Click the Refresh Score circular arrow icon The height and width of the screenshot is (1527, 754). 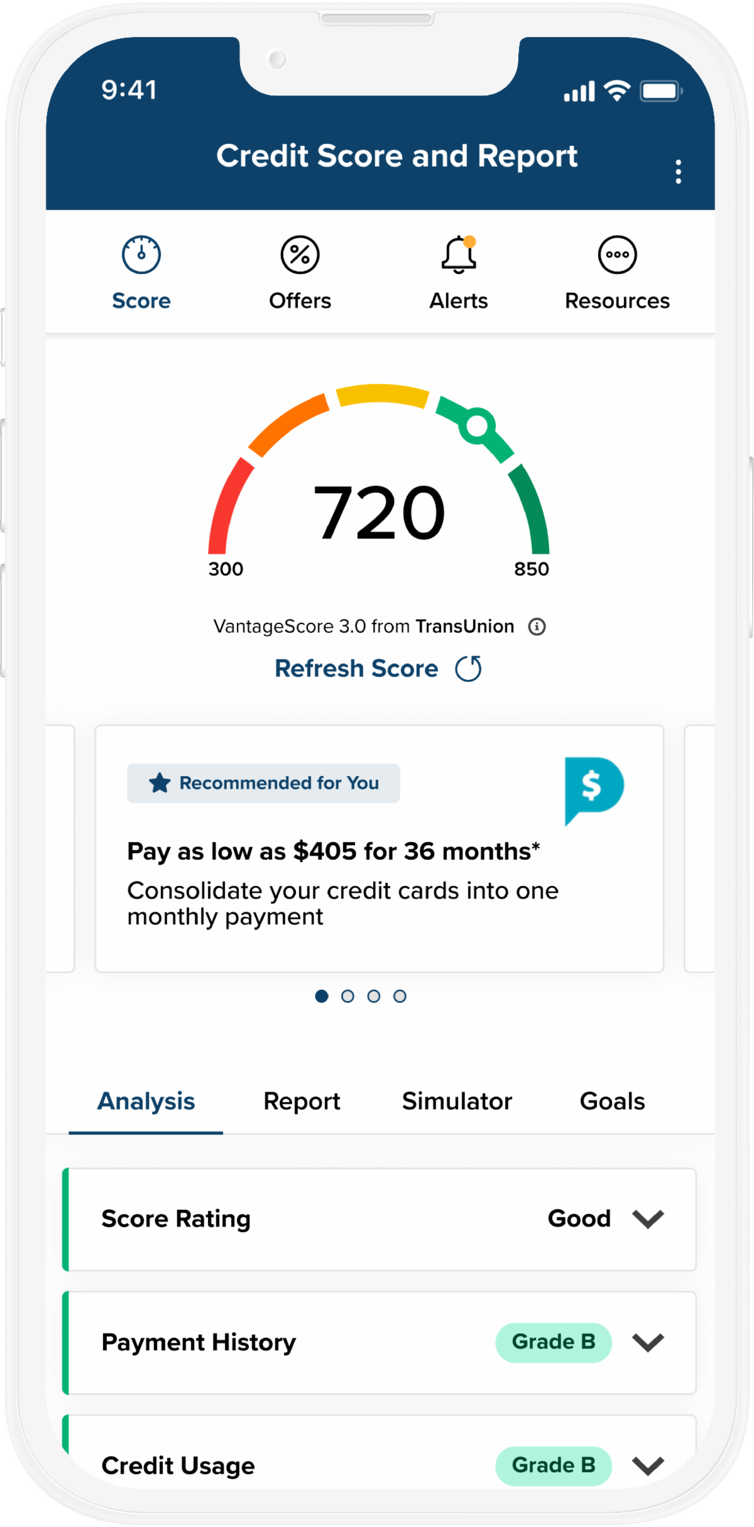(x=468, y=669)
